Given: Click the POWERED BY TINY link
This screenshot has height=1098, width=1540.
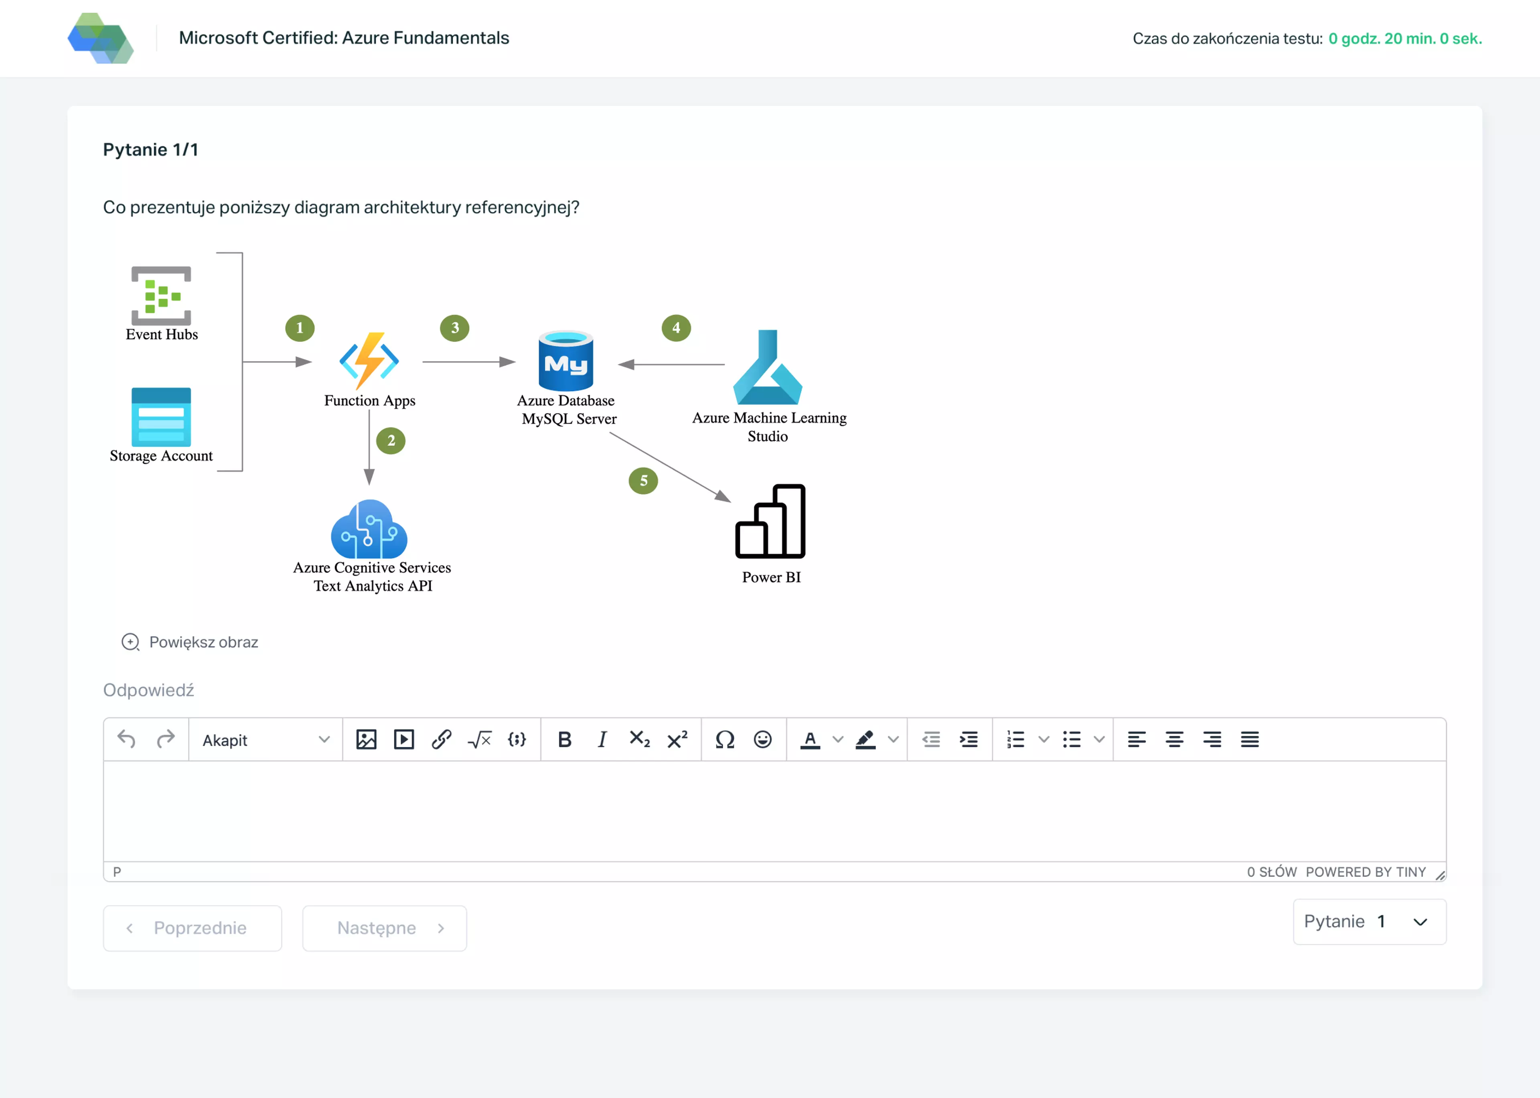Looking at the screenshot, I should pos(1366,872).
